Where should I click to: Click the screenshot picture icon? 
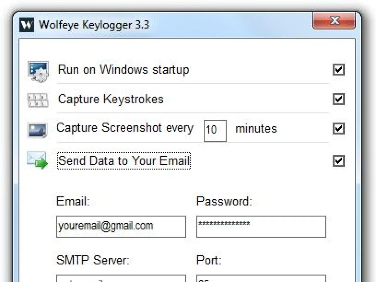pyautogui.click(x=37, y=129)
